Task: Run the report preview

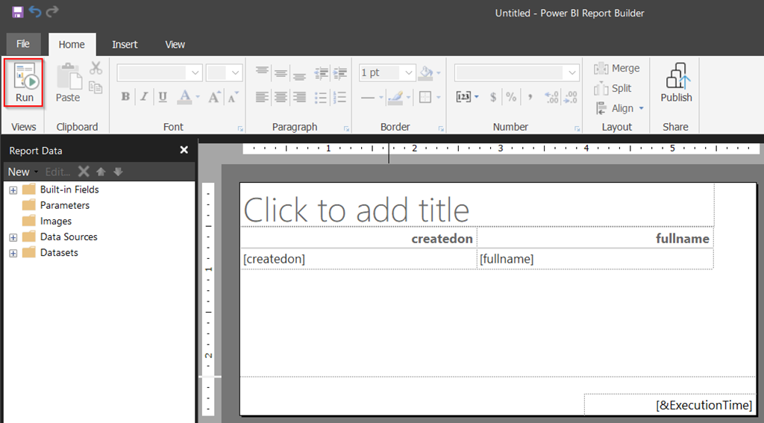Action: pyautogui.click(x=24, y=82)
